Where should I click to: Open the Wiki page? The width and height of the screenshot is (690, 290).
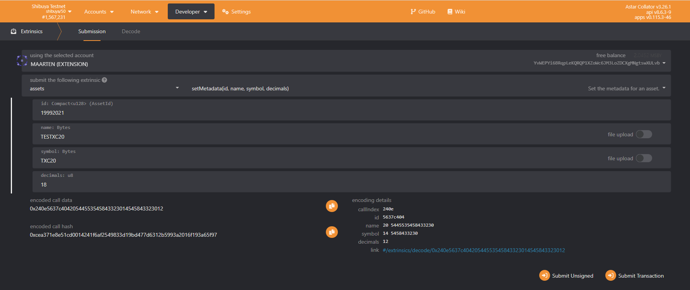point(456,12)
